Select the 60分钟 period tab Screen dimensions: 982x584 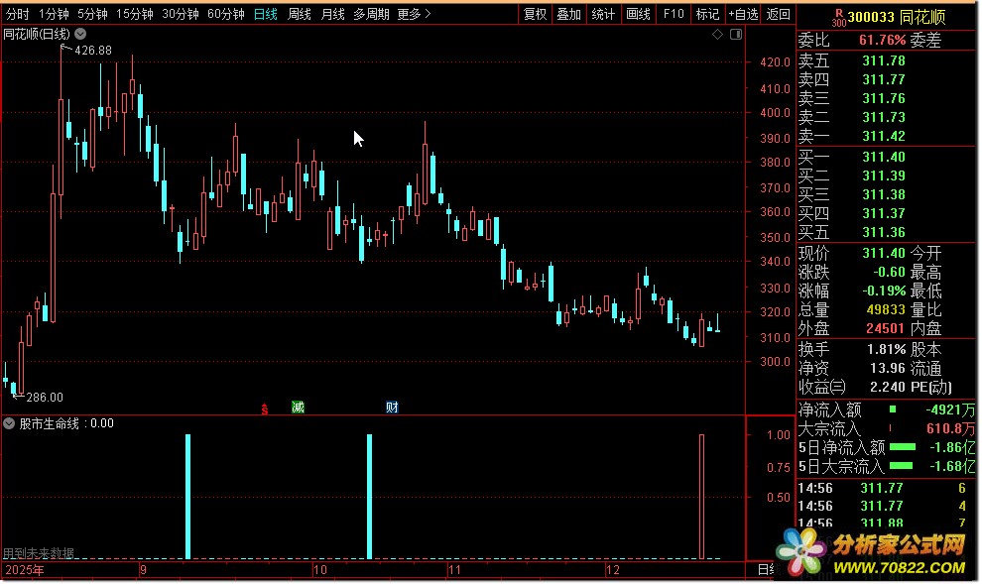pos(225,14)
